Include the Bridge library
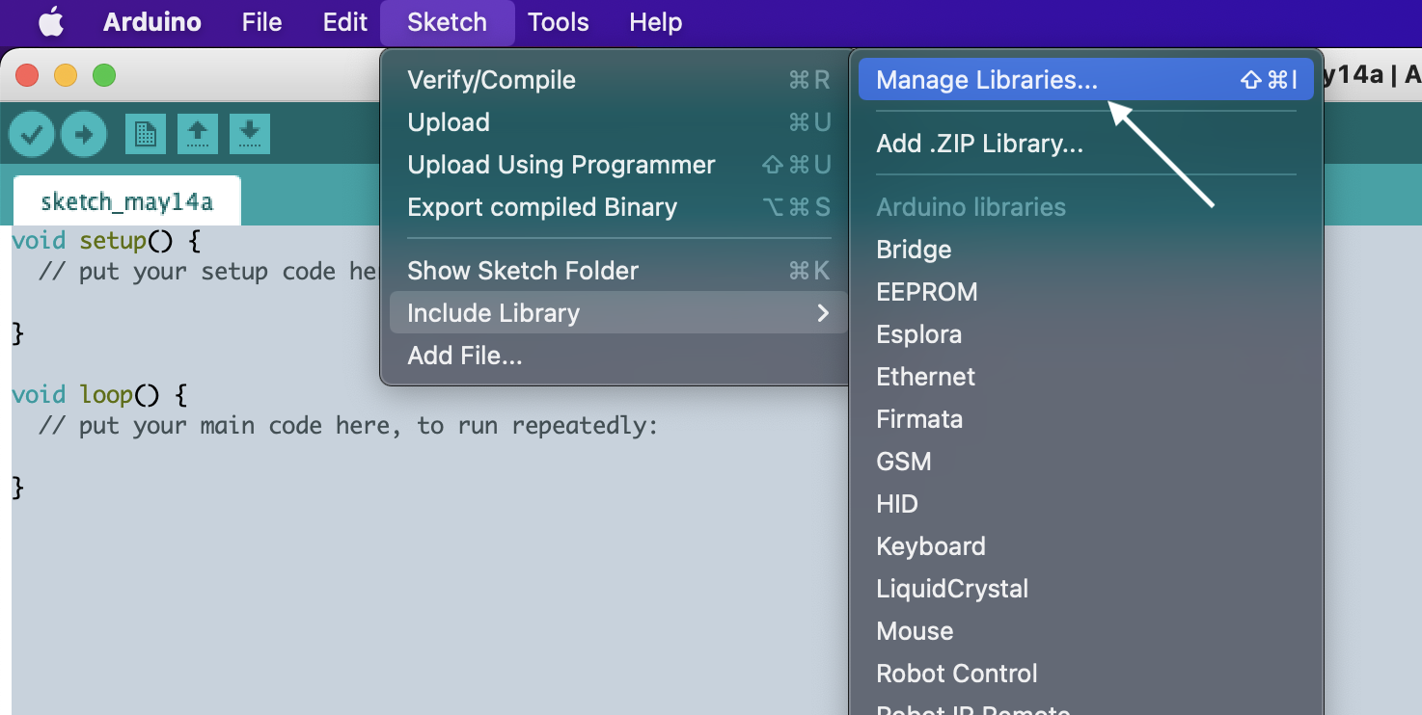This screenshot has width=1422, height=715. click(x=1086, y=250)
